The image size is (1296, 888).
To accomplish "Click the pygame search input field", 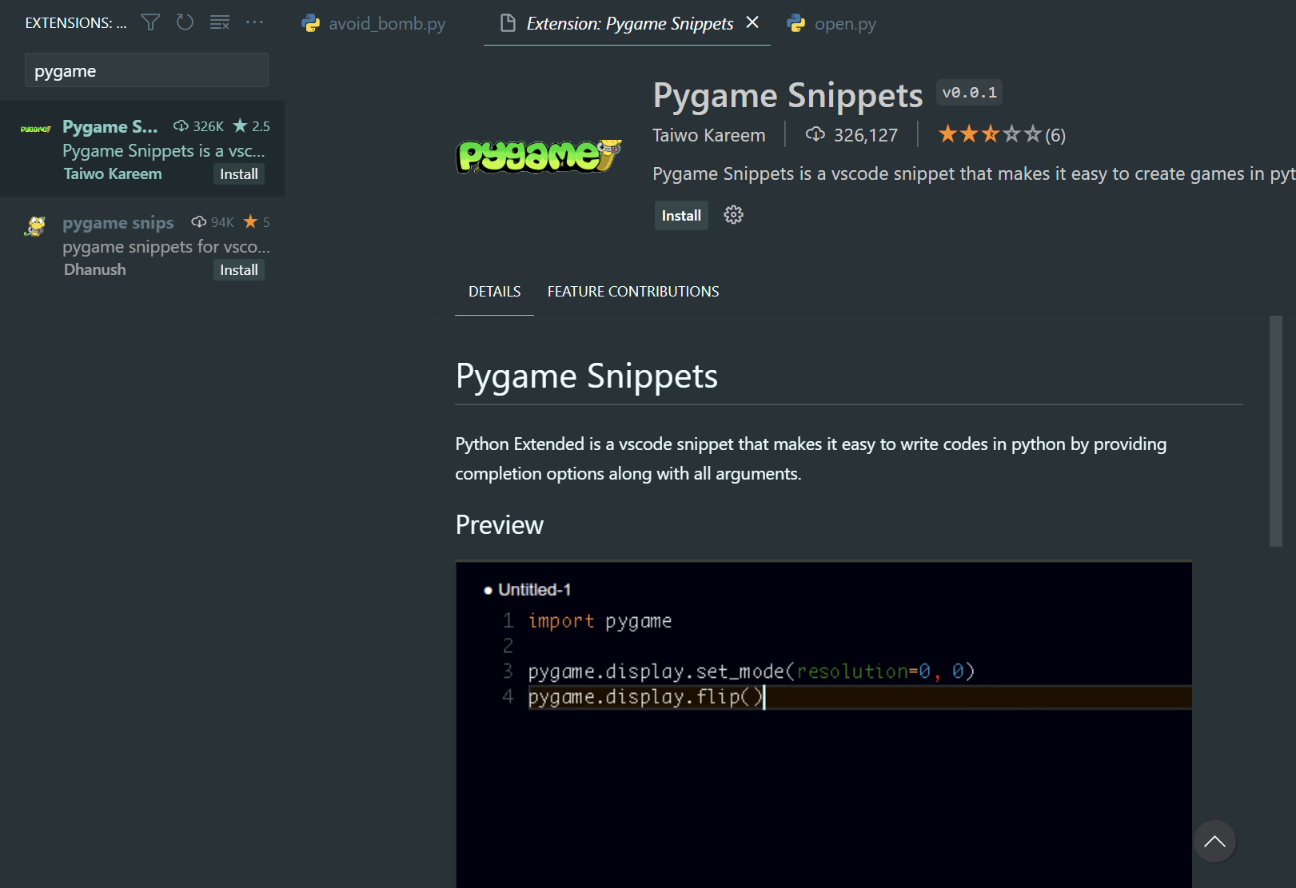I will click(x=146, y=70).
